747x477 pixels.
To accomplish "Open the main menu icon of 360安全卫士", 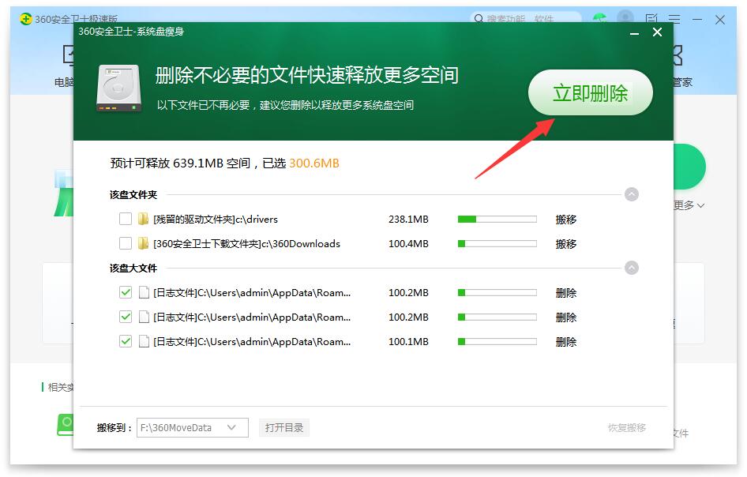I will coord(674,19).
